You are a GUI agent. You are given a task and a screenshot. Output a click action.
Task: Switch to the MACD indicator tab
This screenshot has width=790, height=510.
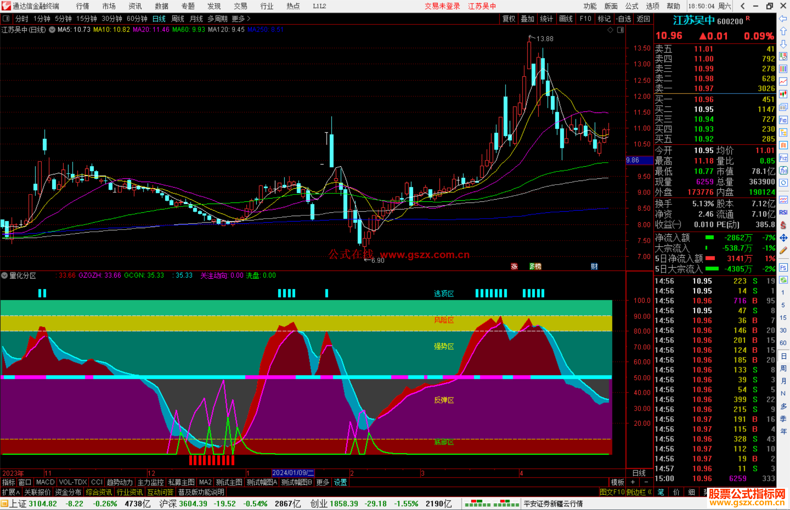pyautogui.click(x=45, y=482)
